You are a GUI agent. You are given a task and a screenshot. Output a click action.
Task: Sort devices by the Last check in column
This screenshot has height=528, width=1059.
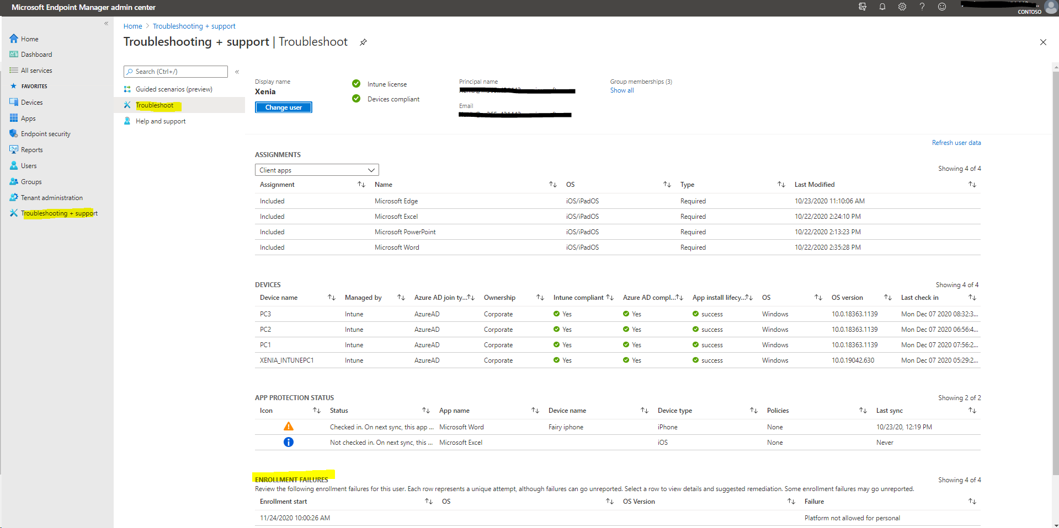pos(972,298)
